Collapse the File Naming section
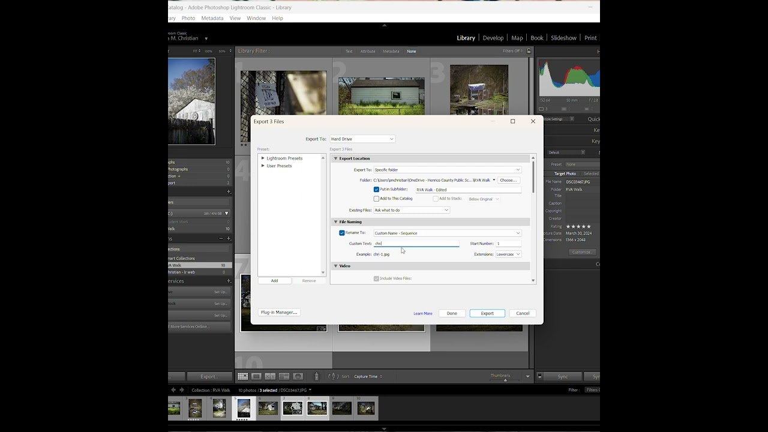 pyautogui.click(x=335, y=222)
